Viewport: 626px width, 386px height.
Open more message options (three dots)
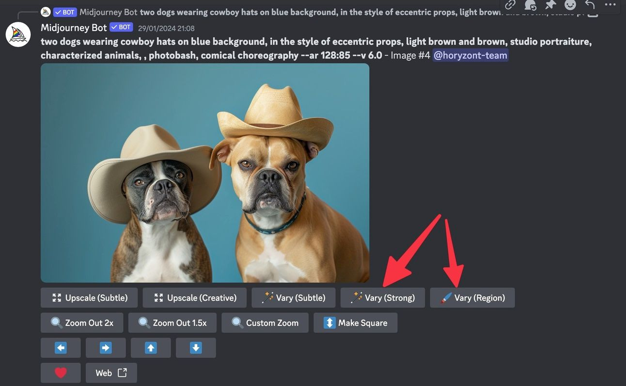610,4
